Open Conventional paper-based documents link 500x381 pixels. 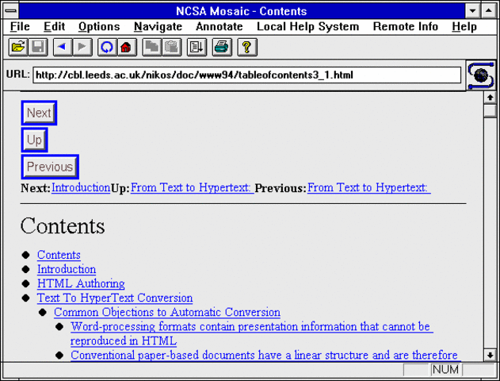[265, 355]
